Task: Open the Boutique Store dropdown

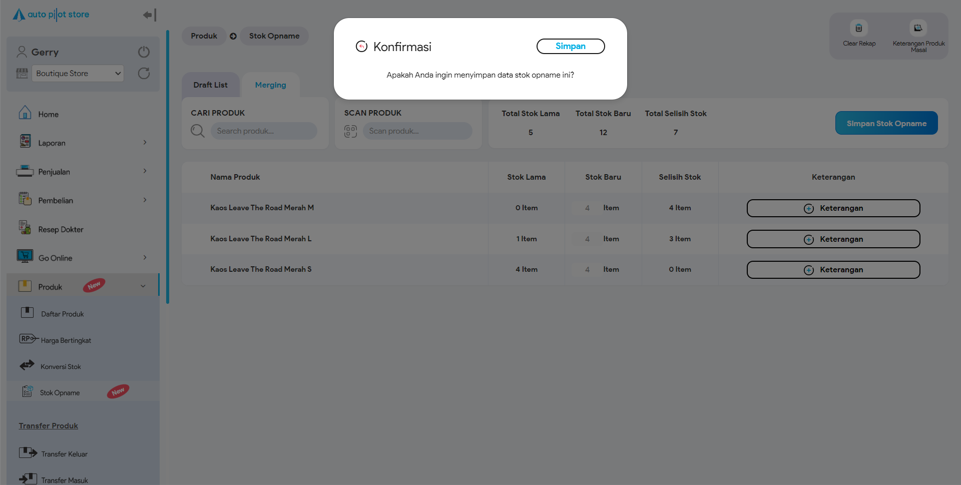Action: coord(78,74)
